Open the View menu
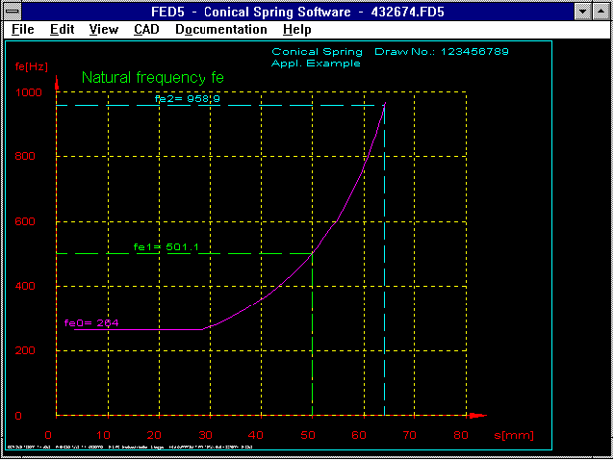Screen dimensions: 614x461 pyautogui.click(x=103, y=29)
